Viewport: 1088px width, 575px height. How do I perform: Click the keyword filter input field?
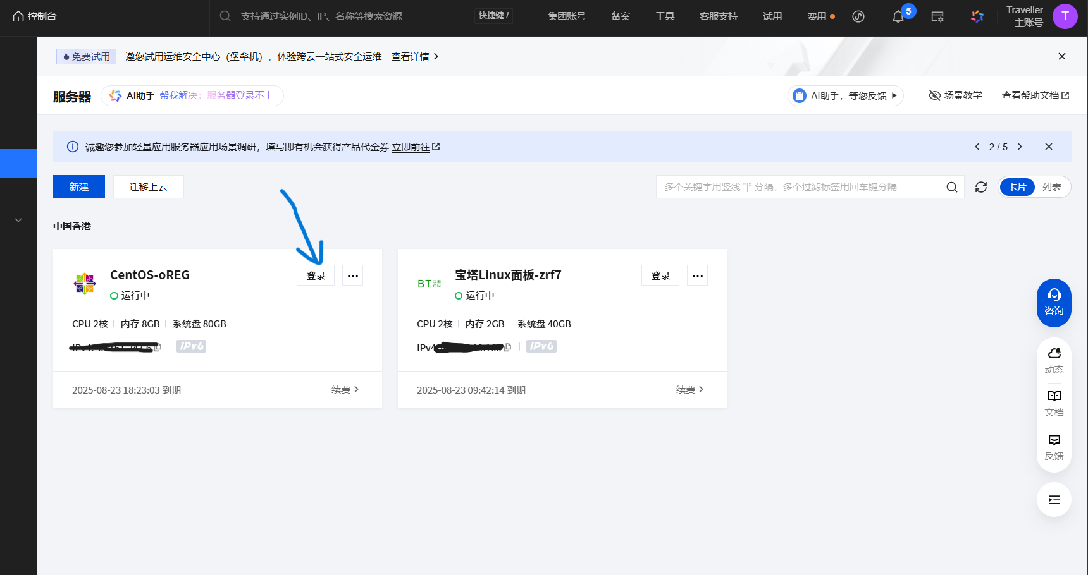(797, 187)
